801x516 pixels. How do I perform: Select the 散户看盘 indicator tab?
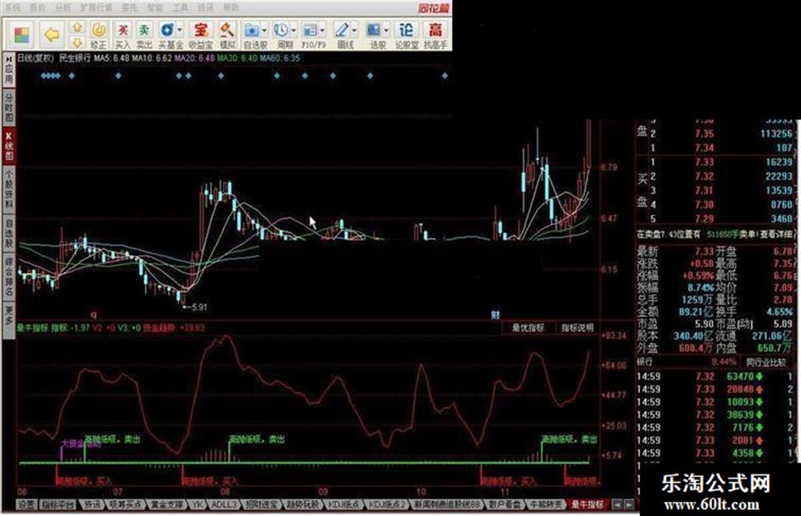[503, 505]
